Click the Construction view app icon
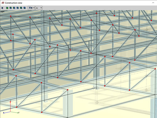 point(3,3)
